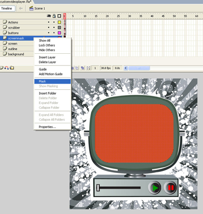Screen dimensions: 203x214
Task: Toggle yellow outline swatch of Actions layer
Action: pos(59,22)
